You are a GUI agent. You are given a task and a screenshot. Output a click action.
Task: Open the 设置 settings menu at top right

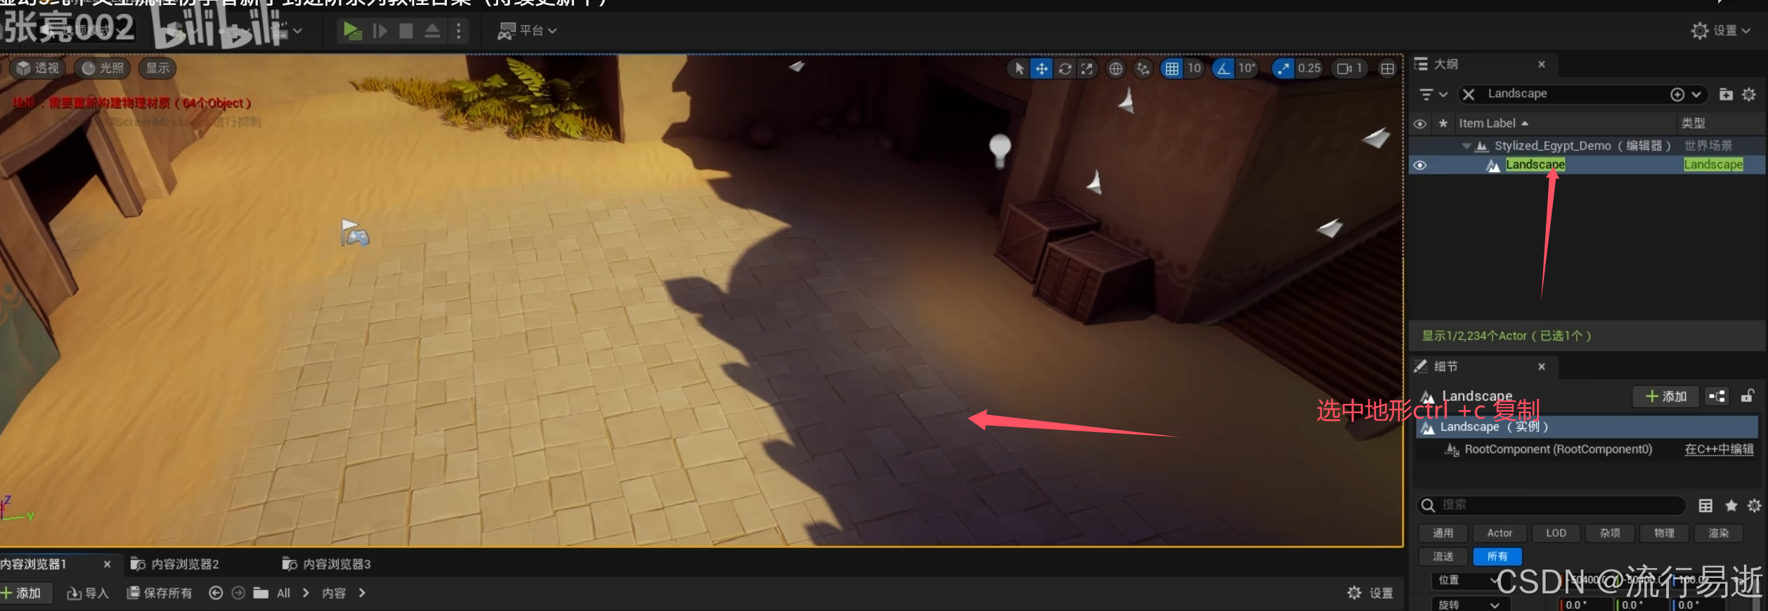(1720, 30)
